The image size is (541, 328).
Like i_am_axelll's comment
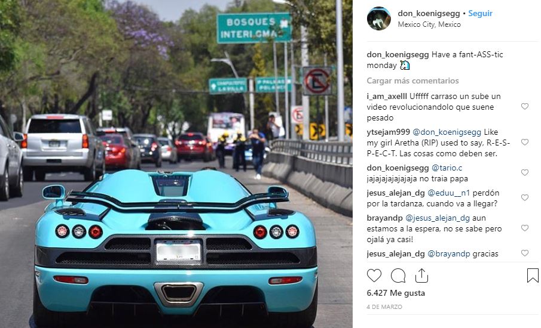524,106
